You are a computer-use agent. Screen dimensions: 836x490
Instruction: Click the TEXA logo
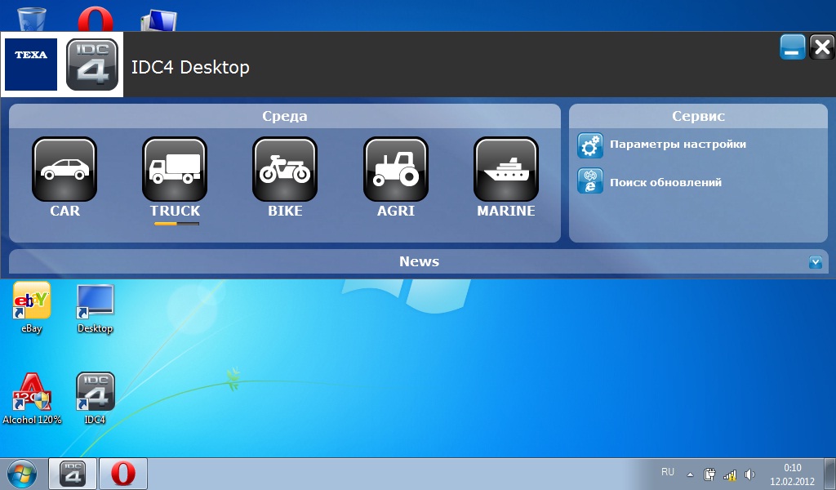31,65
